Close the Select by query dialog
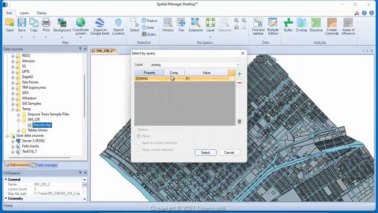 click(243, 53)
